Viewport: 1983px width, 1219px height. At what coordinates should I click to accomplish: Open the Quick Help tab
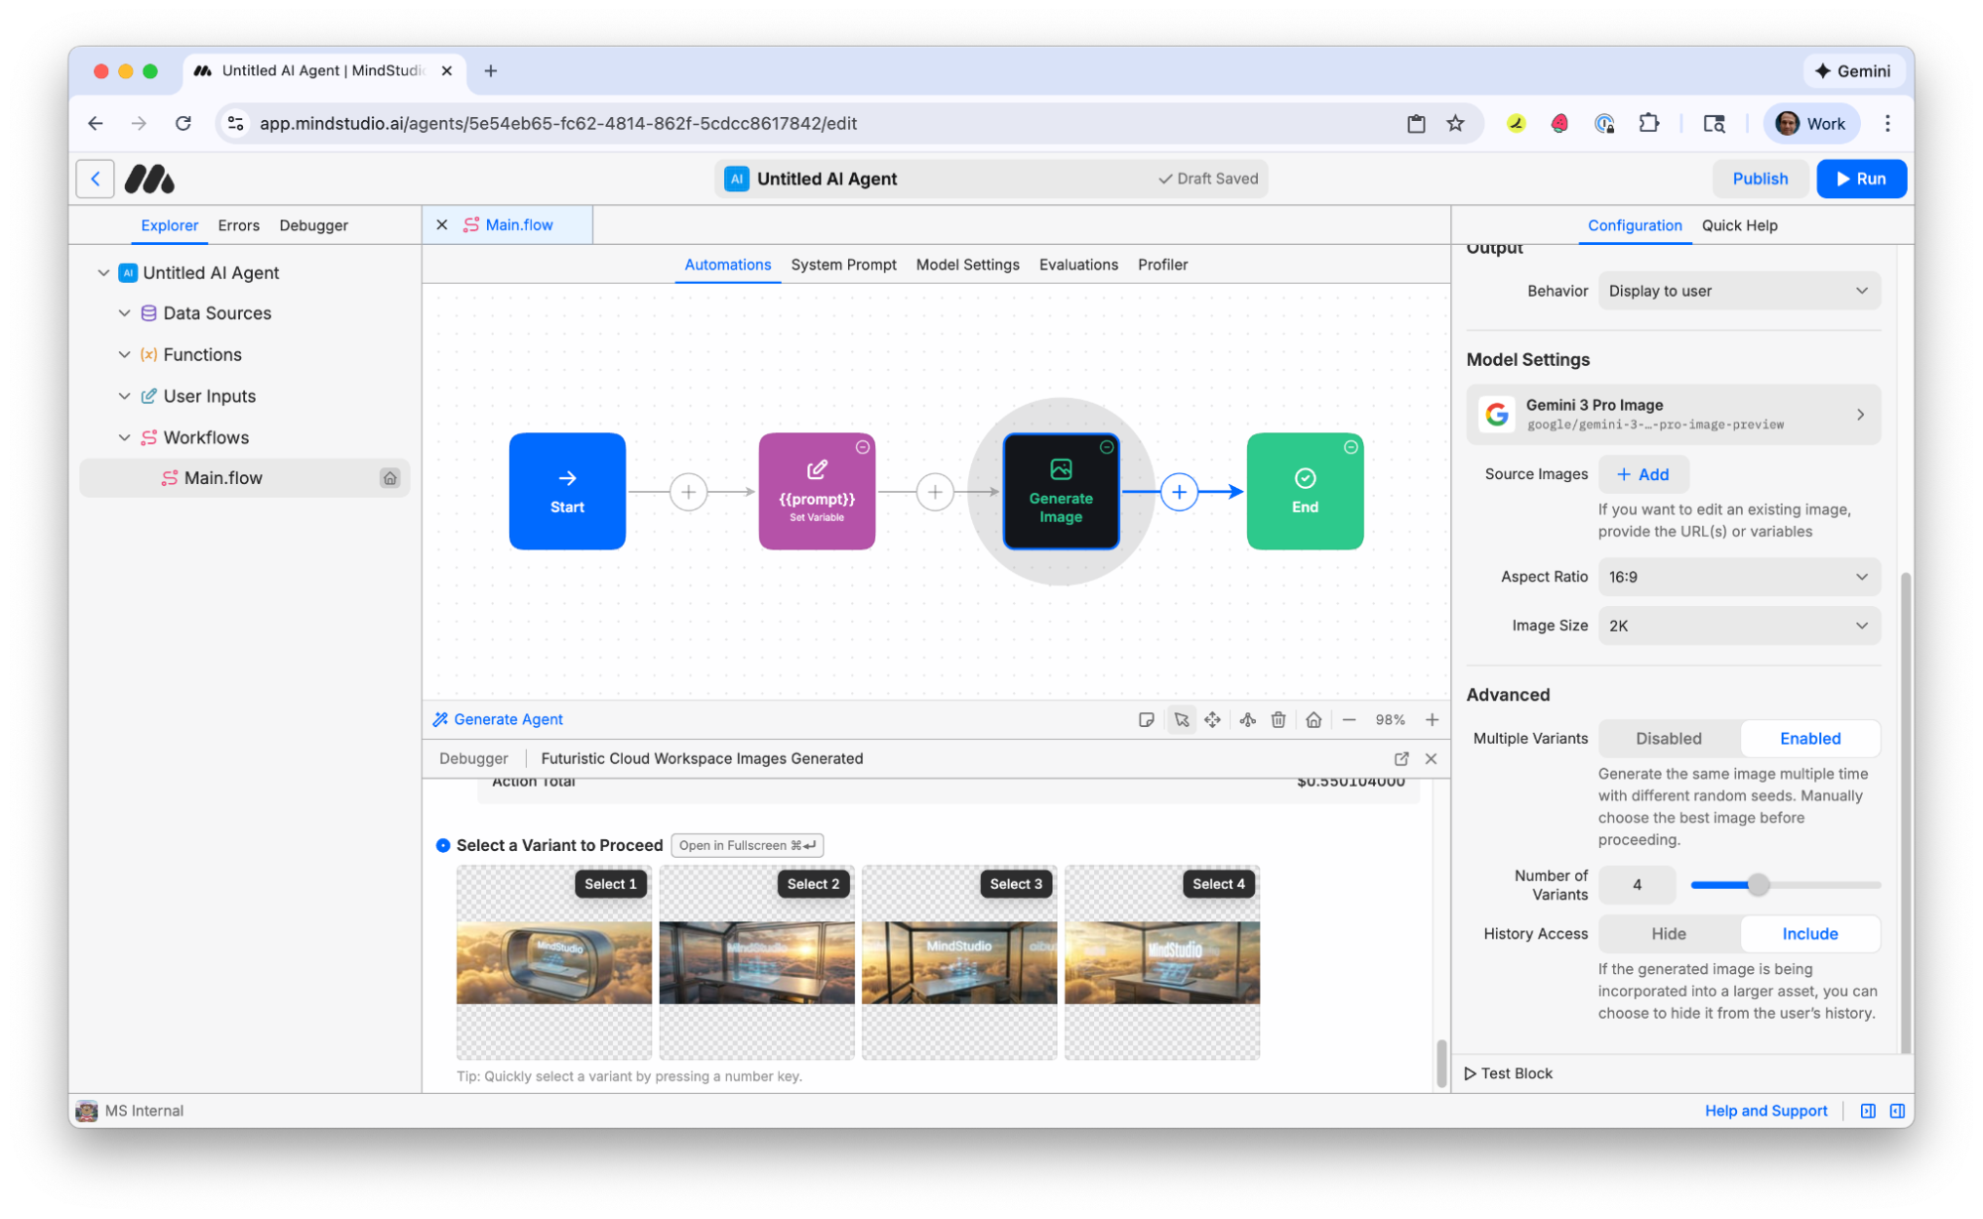click(x=1739, y=225)
